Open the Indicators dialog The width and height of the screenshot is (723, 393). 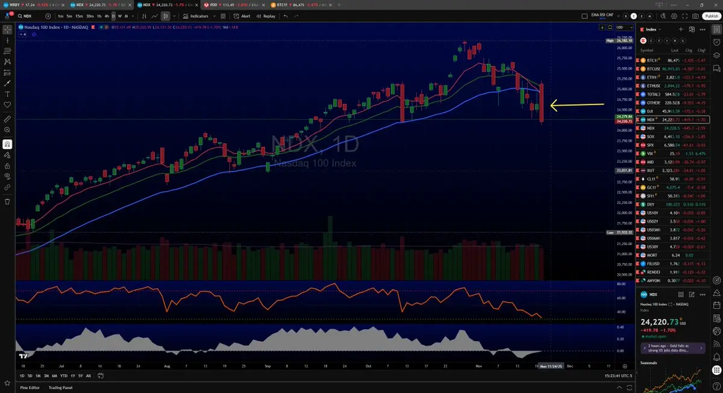[x=196, y=16]
